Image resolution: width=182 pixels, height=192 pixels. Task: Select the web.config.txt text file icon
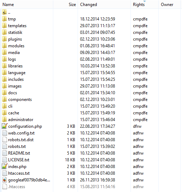click(5, 133)
